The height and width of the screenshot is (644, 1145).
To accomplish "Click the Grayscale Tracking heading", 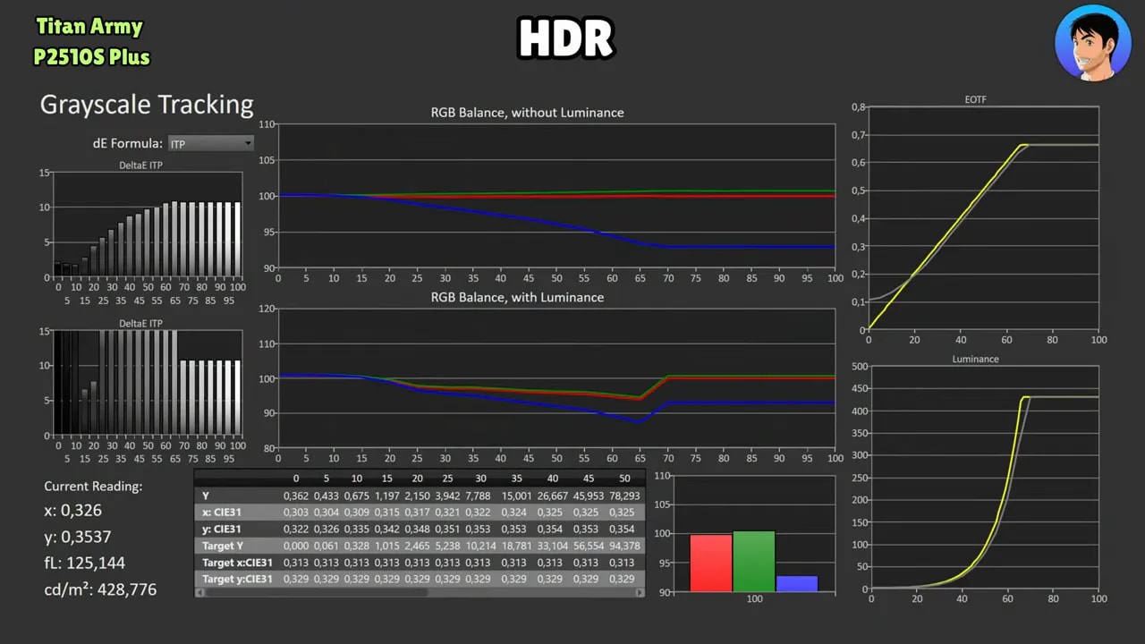I will point(147,105).
